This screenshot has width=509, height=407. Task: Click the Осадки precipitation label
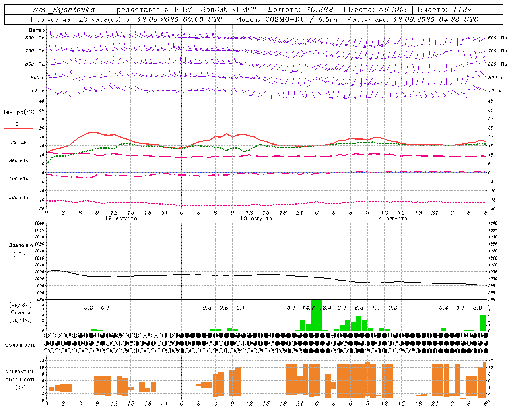coord(20,312)
